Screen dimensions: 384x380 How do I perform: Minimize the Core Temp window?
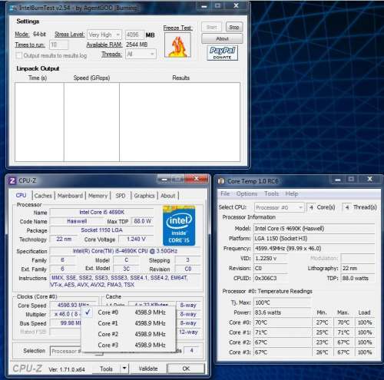tap(338, 180)
